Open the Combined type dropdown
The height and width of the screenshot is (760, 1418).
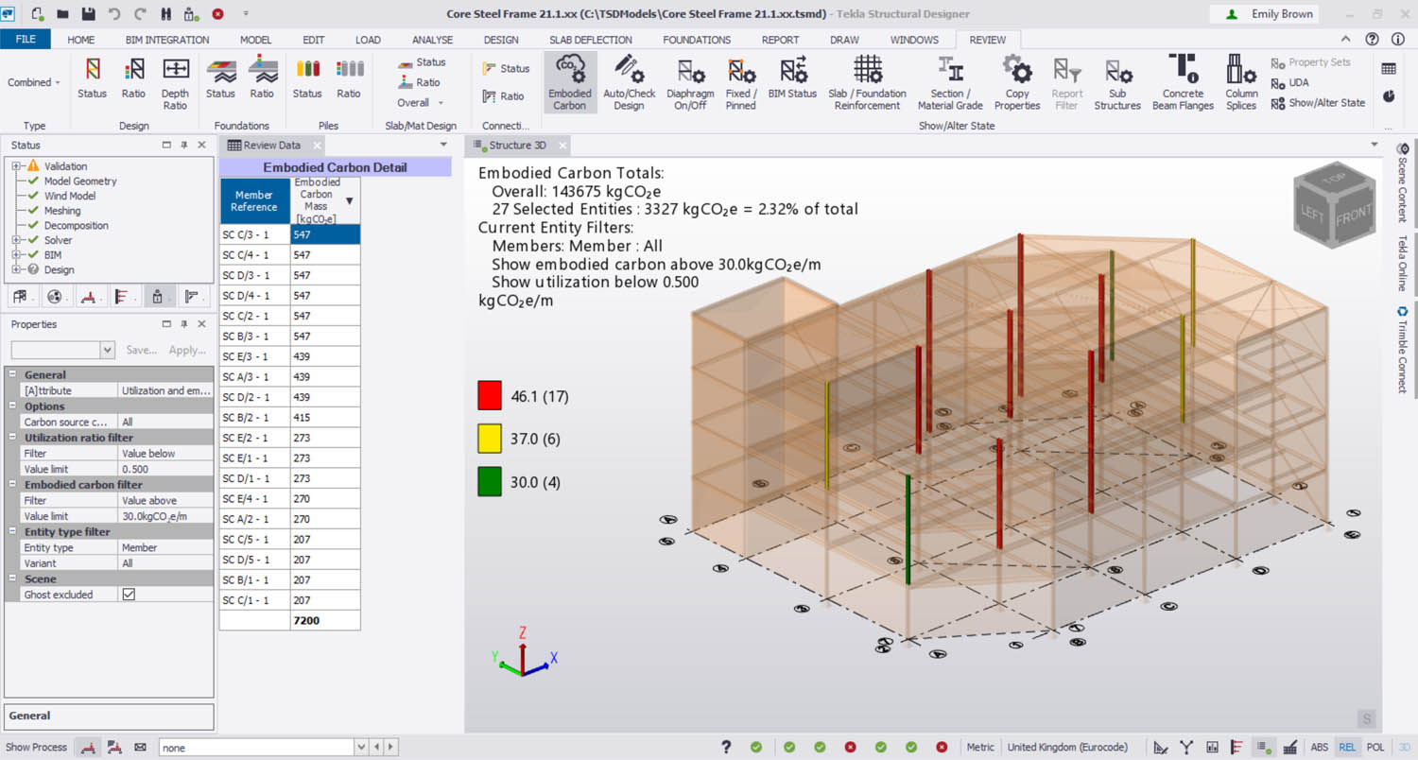tap(34, 82)
